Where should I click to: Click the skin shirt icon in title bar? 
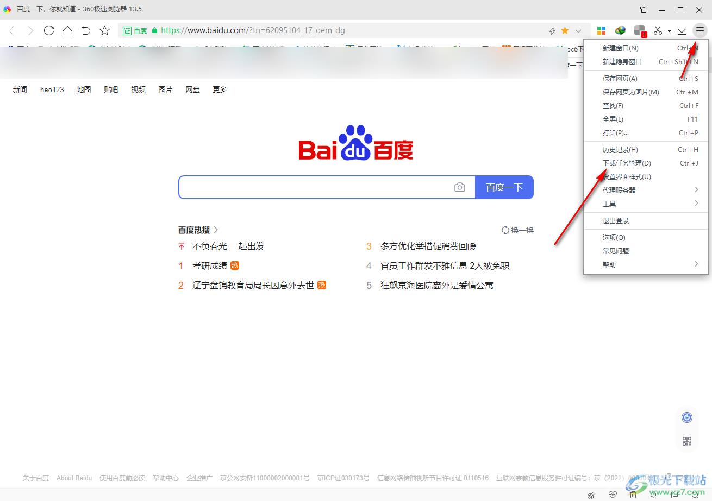click(x=644, y=10)
